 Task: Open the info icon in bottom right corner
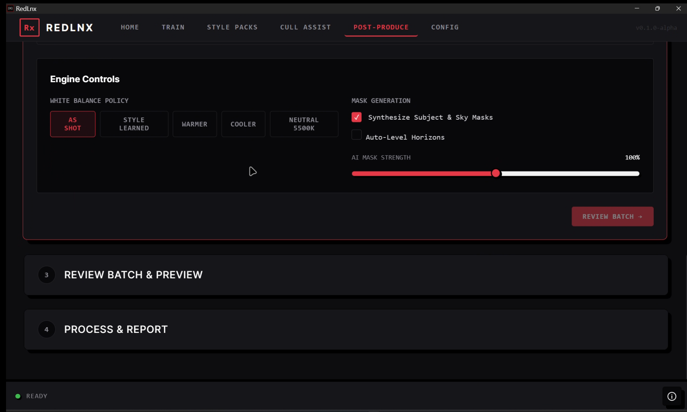click(671, 396)
